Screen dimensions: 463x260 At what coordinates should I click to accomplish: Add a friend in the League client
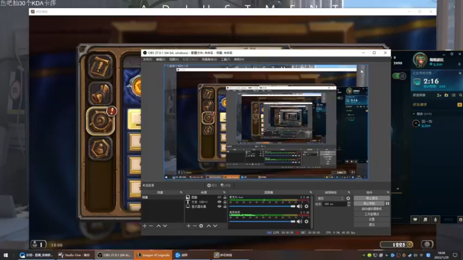439,95
